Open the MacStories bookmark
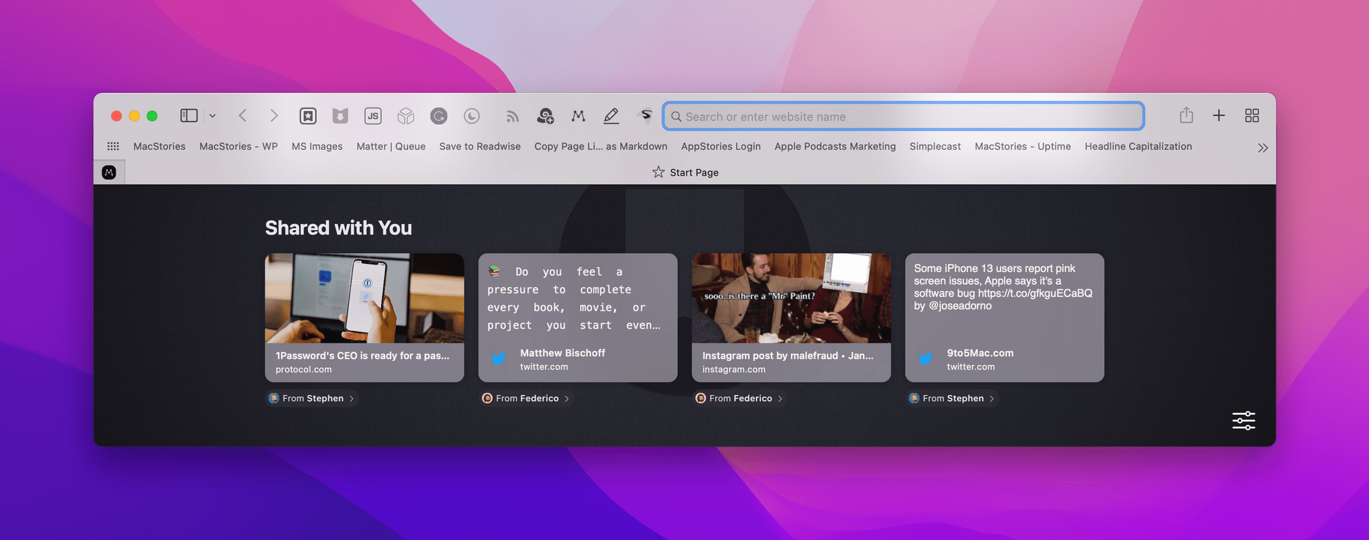Image resolution: width=1369 pixels, height=540 pixels. (159, 146)
